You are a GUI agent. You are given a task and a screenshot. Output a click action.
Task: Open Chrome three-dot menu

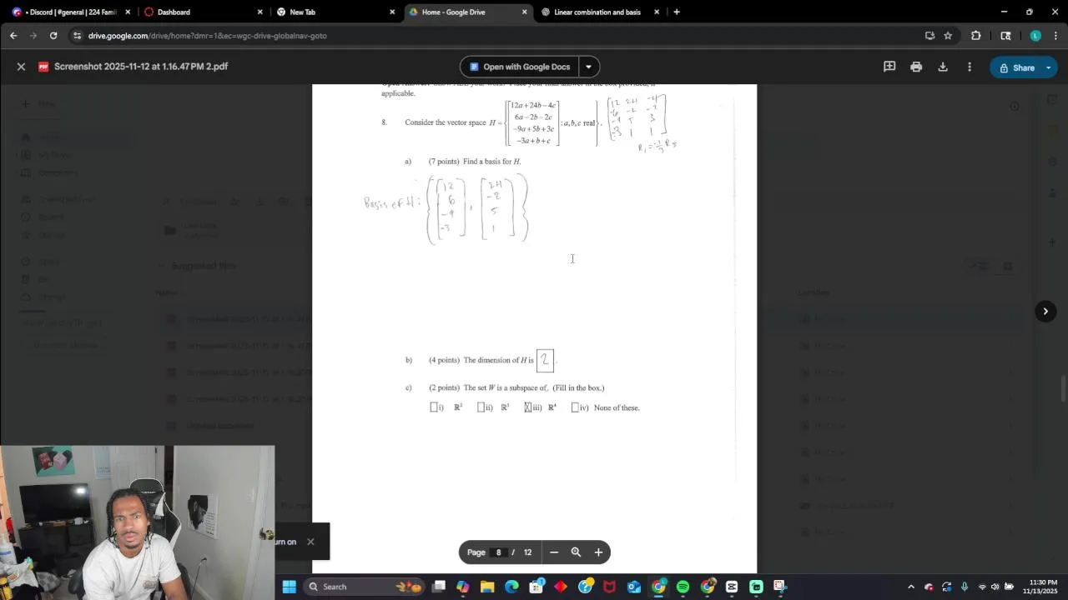click(1055, 36)
